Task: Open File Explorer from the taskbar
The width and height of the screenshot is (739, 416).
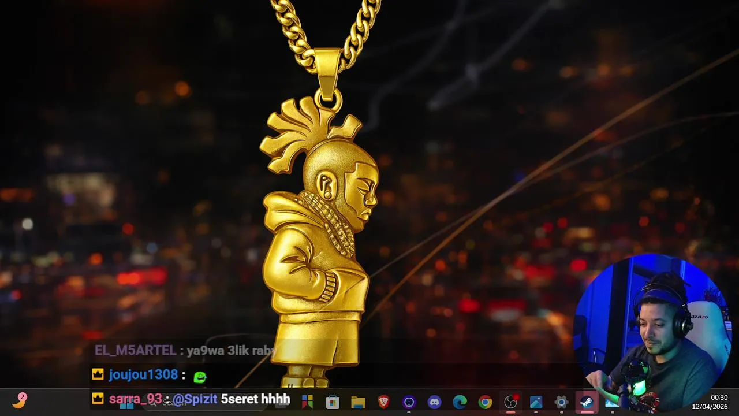Action: (x=358, y=402)
